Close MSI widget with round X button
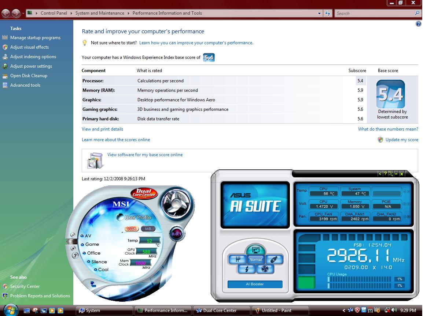442x316 pixels. point(73,248)
